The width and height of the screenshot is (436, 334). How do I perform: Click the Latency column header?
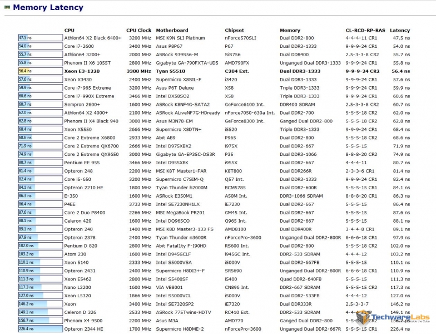400,30
